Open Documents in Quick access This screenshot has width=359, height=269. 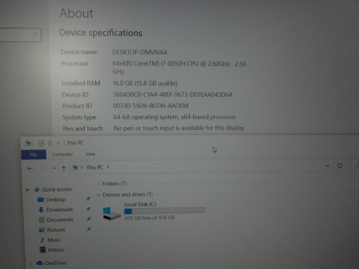click(x=60, y=220)
